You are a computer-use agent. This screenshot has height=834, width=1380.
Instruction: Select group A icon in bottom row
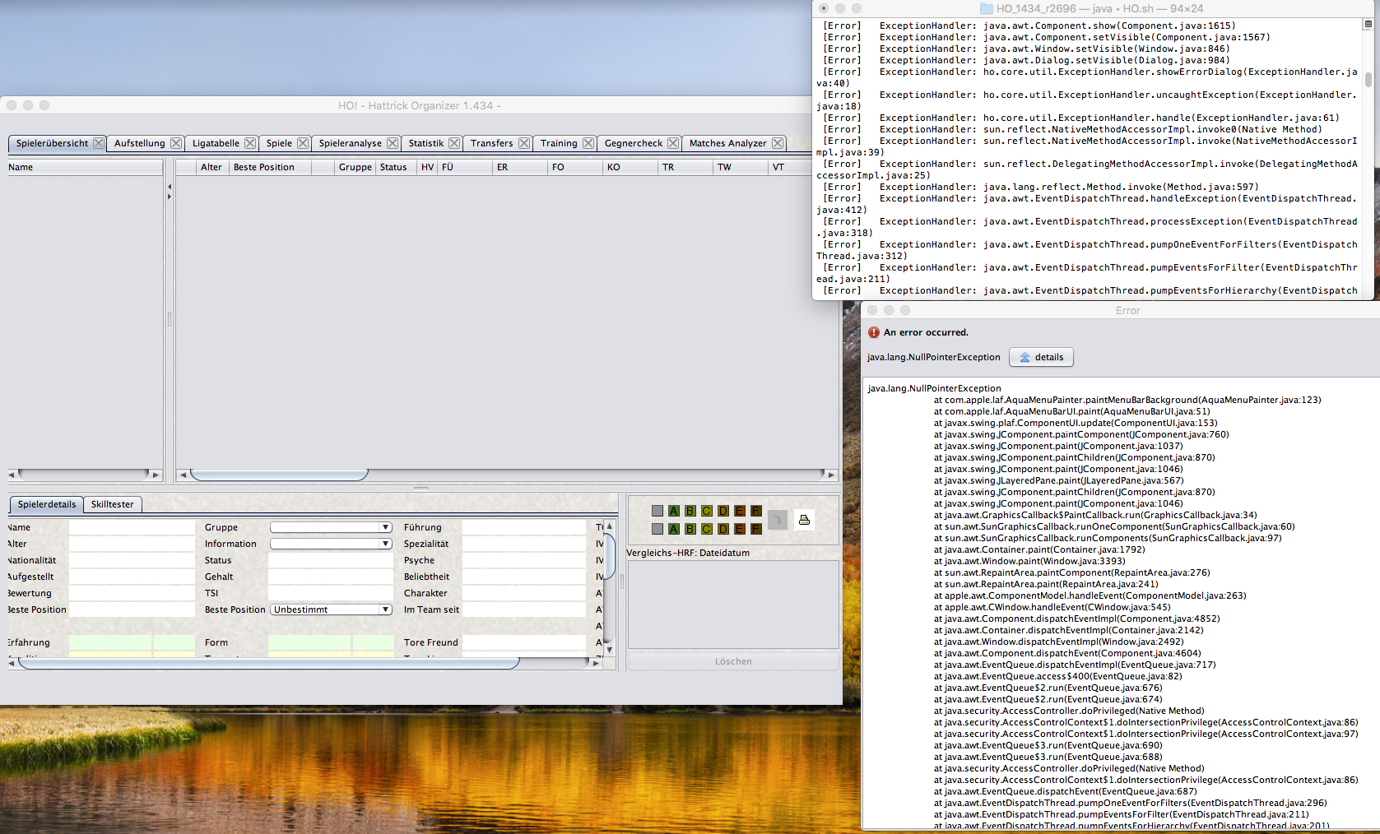674,529
